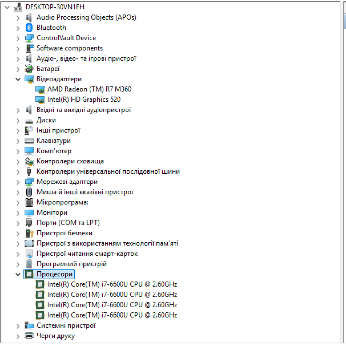Click the Bluetooth category icon
Screen dimensions: 346x346
(29, 28)
